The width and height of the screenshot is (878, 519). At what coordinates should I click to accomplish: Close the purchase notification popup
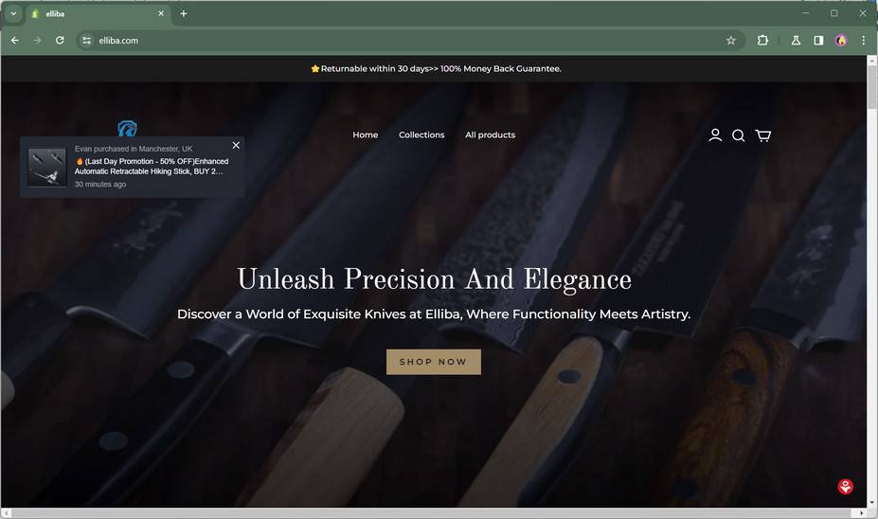click(236, 145)
